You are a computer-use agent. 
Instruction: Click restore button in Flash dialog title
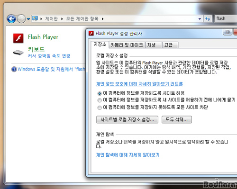(x=228, y=32)
